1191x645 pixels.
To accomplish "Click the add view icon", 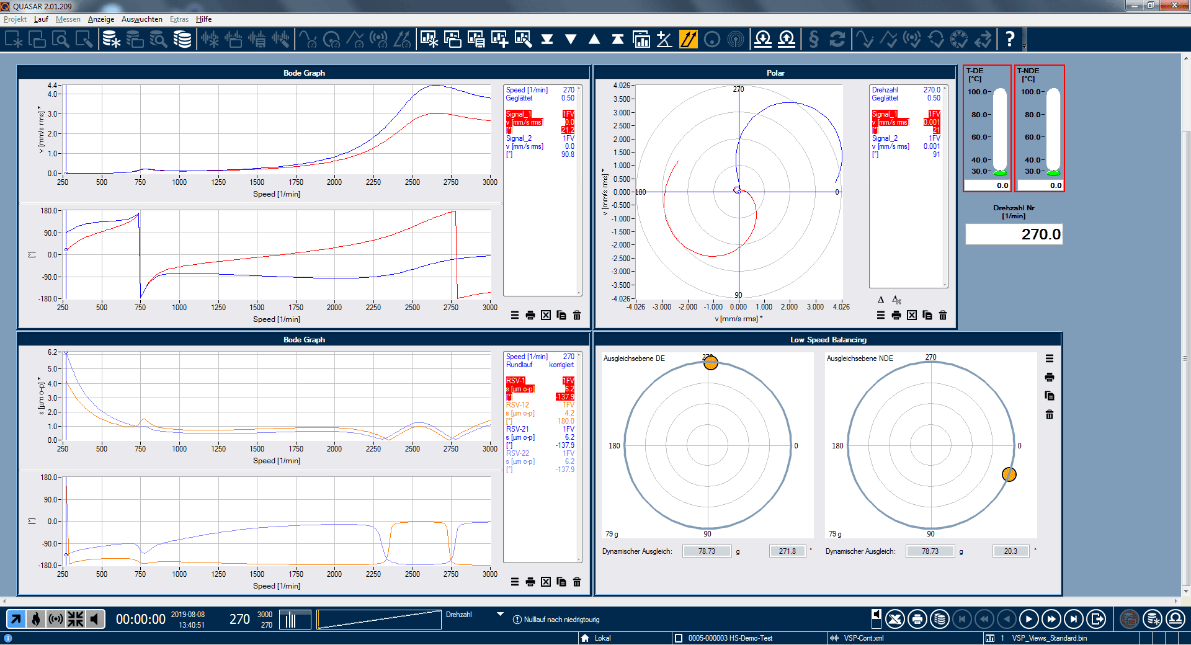I will click(x=499, y=40).
